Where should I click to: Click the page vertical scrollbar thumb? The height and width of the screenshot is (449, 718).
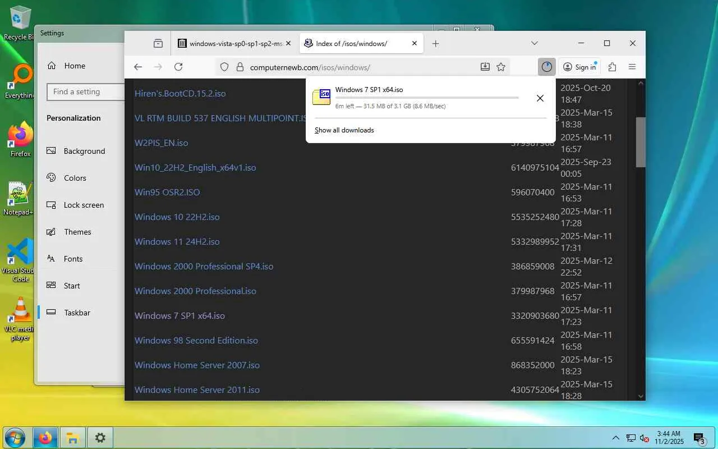[641, 142]
